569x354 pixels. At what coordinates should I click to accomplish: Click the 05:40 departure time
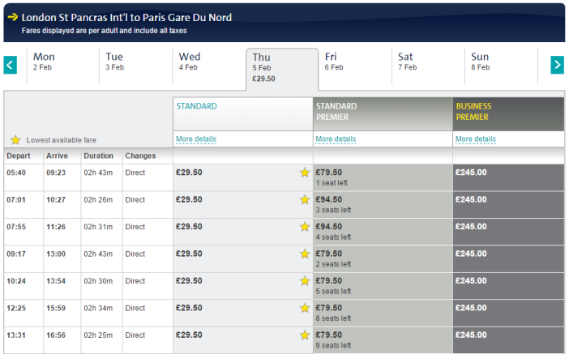coord(16,173)
